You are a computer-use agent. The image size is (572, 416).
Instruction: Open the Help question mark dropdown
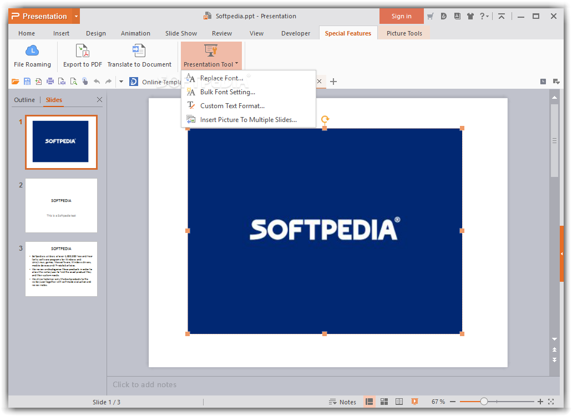[x=484, y=16]
